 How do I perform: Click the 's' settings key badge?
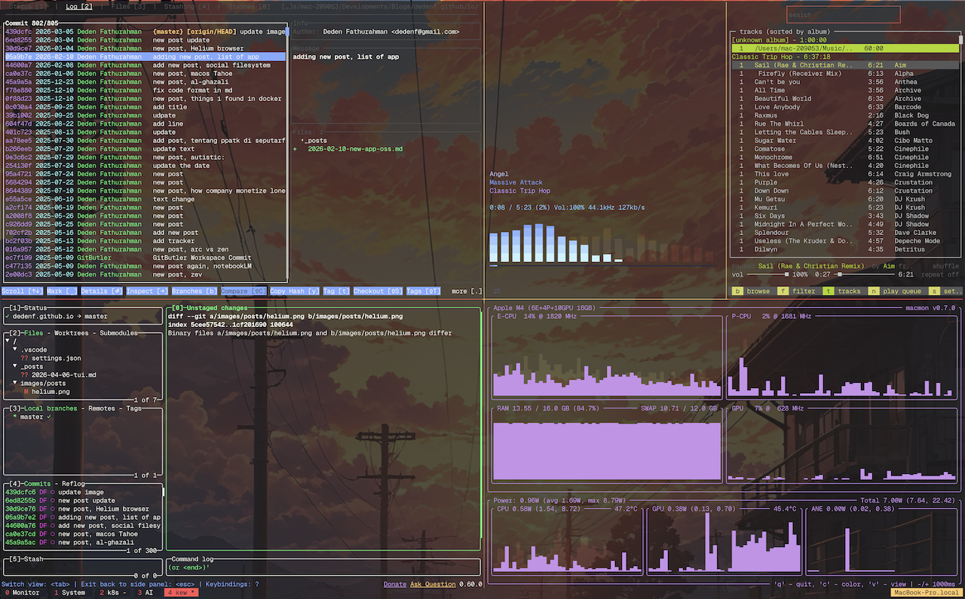pos(933,290)
